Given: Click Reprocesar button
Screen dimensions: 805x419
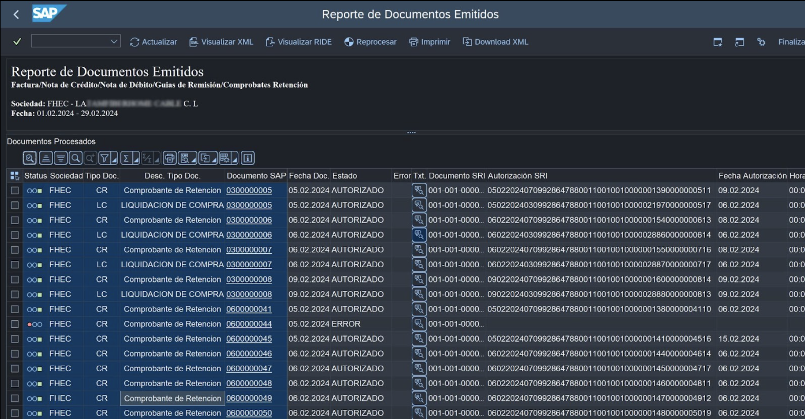Looking at the screenshot, I should [x=370, y=42].
